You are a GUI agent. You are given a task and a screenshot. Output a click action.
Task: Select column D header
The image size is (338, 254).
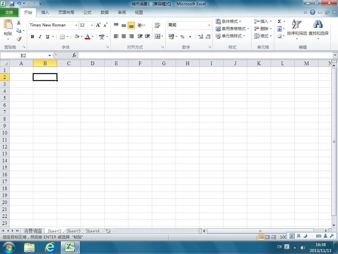tap(92, 63)
